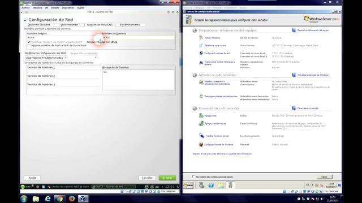The image size is (362, 203).
Task: Click the Agregar roles icon
Action: (201, 116)
